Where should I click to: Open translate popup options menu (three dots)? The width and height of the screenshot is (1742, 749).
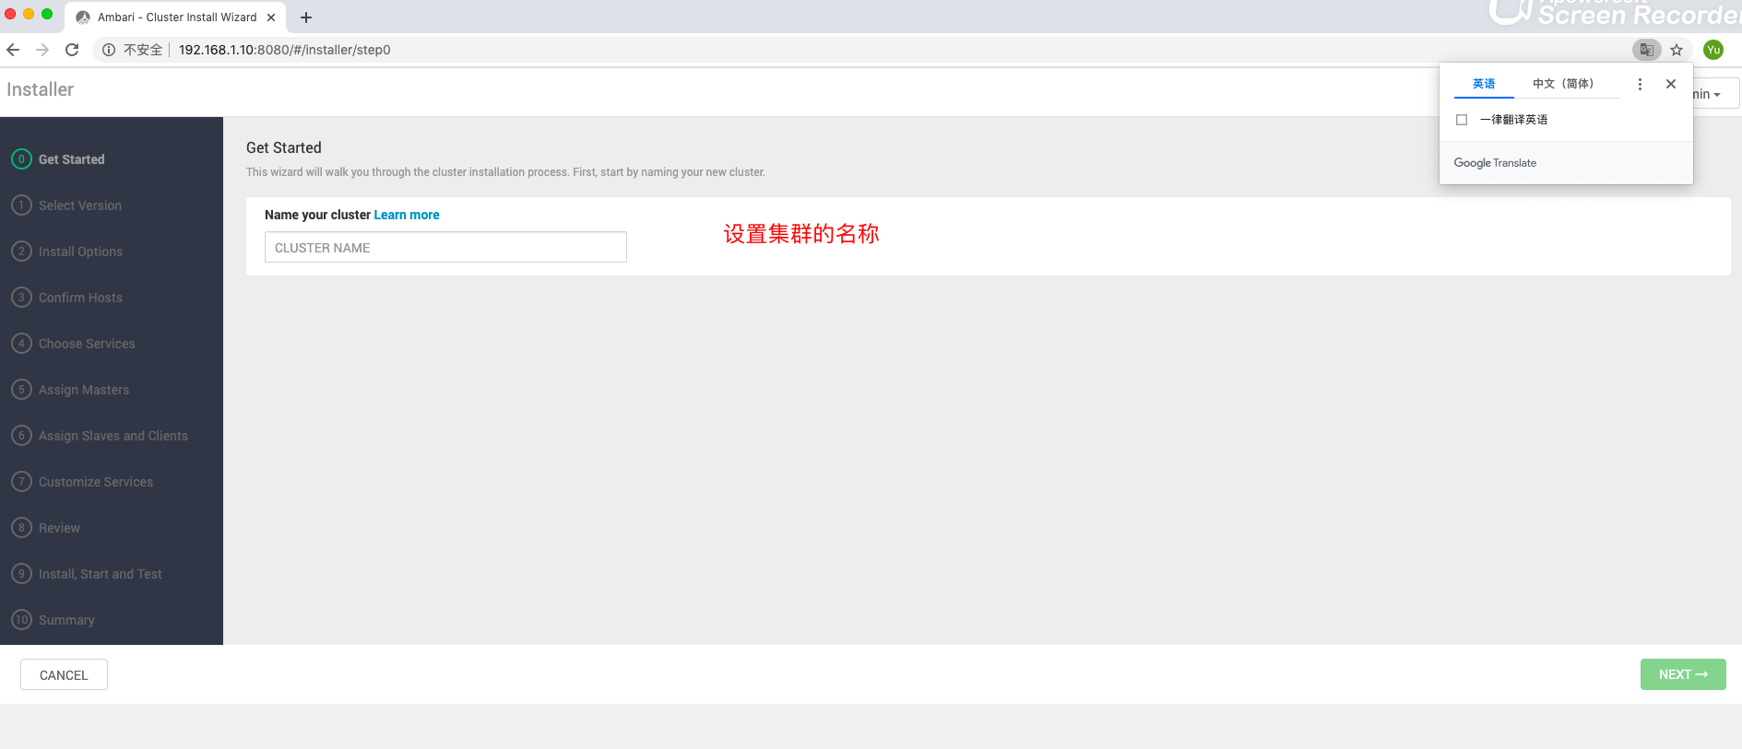pyautogui.click(x=1640, y=84)
